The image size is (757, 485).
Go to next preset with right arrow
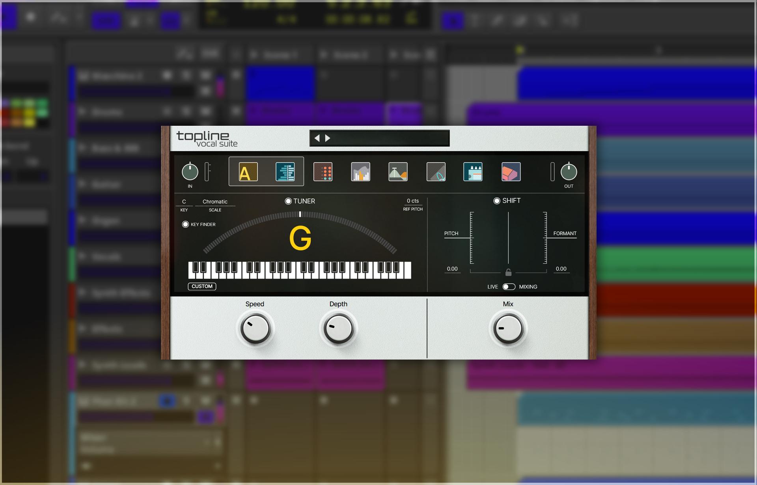click(328, 138)
